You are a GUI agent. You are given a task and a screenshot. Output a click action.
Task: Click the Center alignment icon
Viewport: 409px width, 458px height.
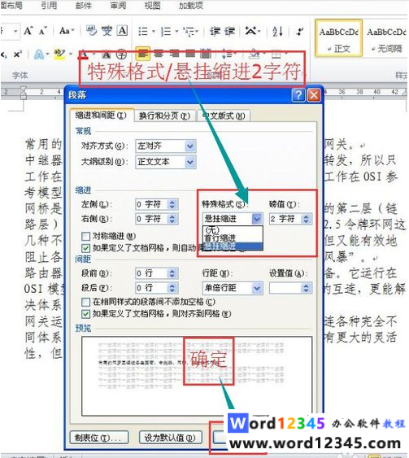point(159,54)
